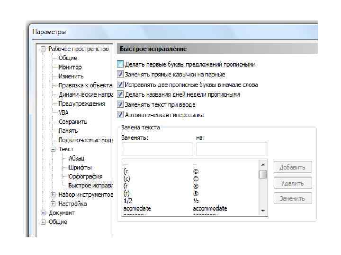
Task: Uncheck 'Заменять прямые кавычки на парные'
Action: coord(120,74)
